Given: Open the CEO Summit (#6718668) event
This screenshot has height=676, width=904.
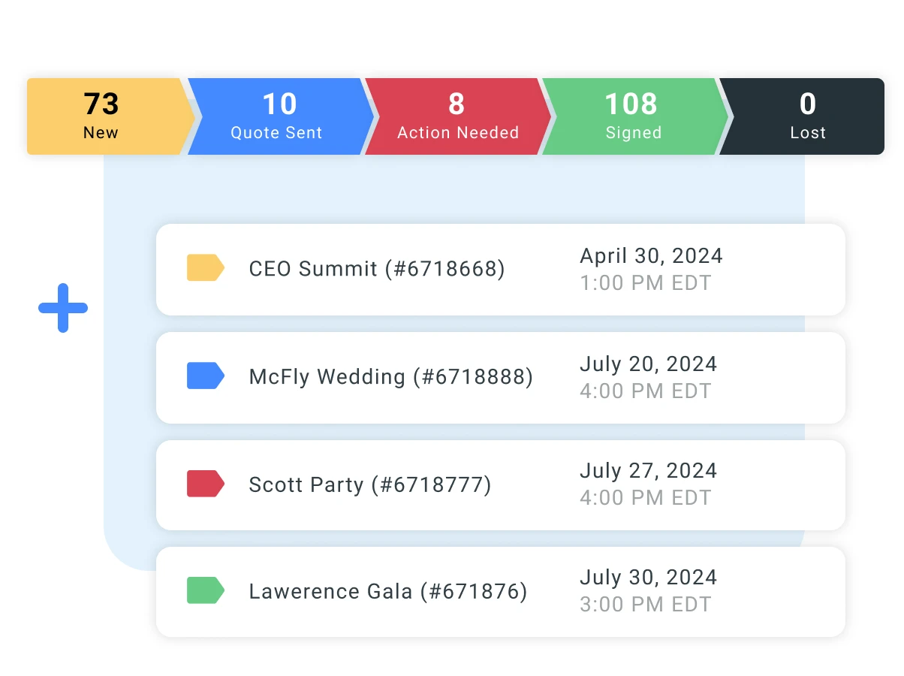Looking at the screenshot, I should [x=501, y=270].
